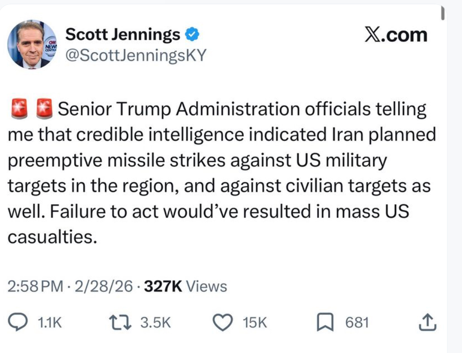Click the Scott Jennings display name
This screenshot has width=462, height=353.
122,34
